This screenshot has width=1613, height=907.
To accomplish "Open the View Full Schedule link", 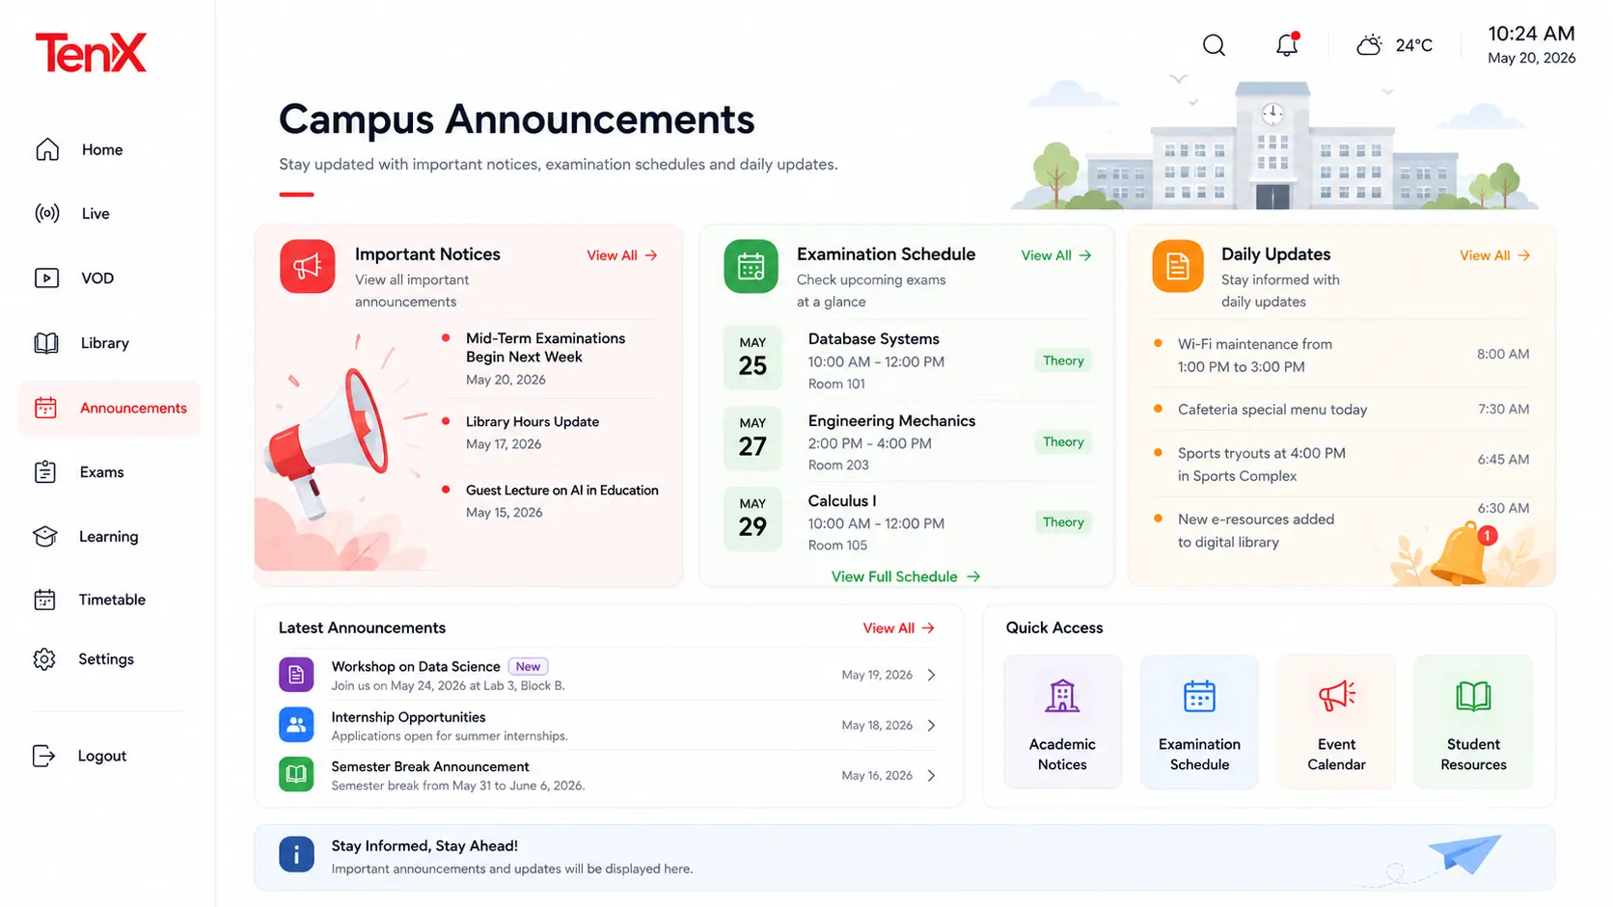I will pyautogui.click(x=905, y=576).
